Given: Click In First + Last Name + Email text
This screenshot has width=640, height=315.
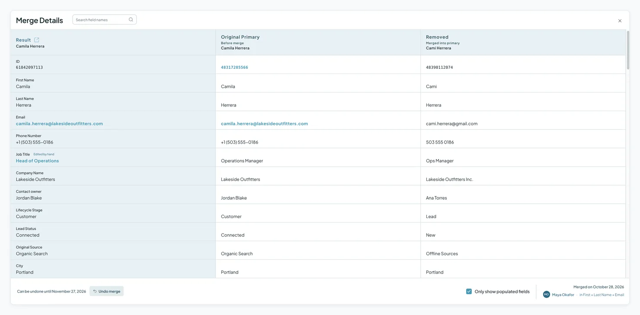Looking at the screenshot, I should tap(602, 295).
